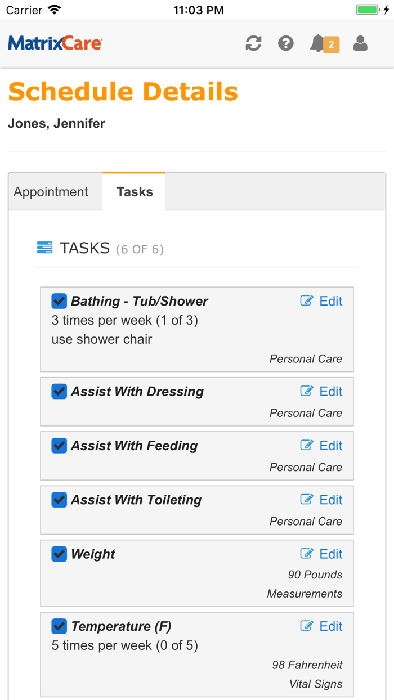Click the edit pencil icon for Bathing
Viewport: 394px width, 700px height.
coord(307,301)
